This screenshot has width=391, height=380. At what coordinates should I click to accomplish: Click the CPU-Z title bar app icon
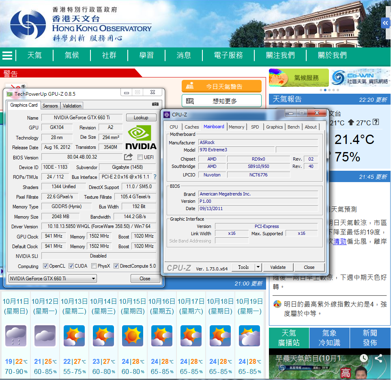167,115
